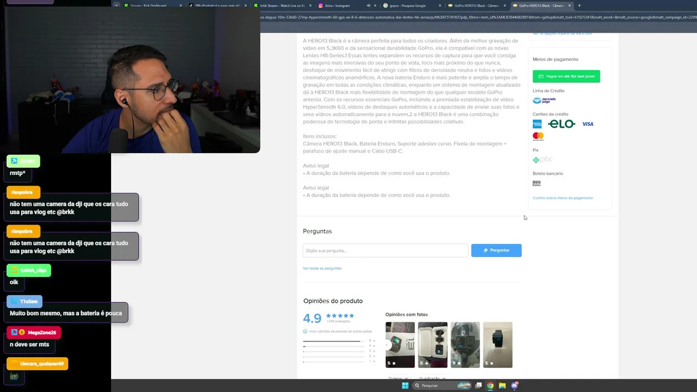Click the American Express card icon

[537, 124]
